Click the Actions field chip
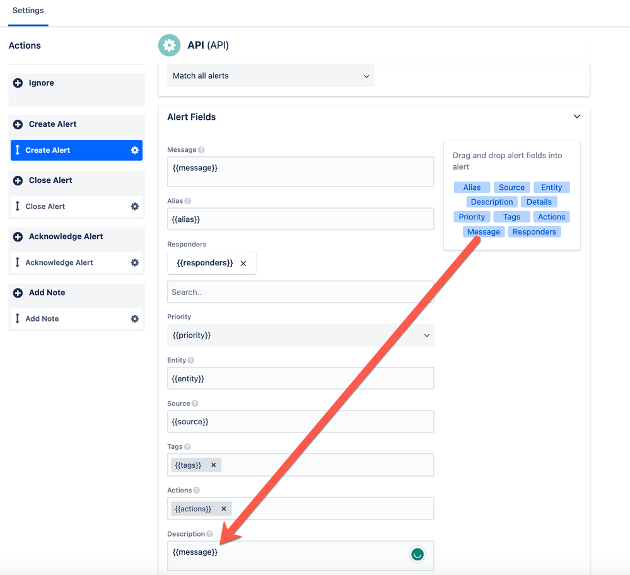 click(x=551, y=217)
